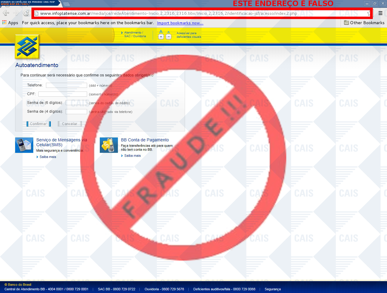Open the browser hamburger menu
Viewport: 387px width, 293px height.
(380, 13)
